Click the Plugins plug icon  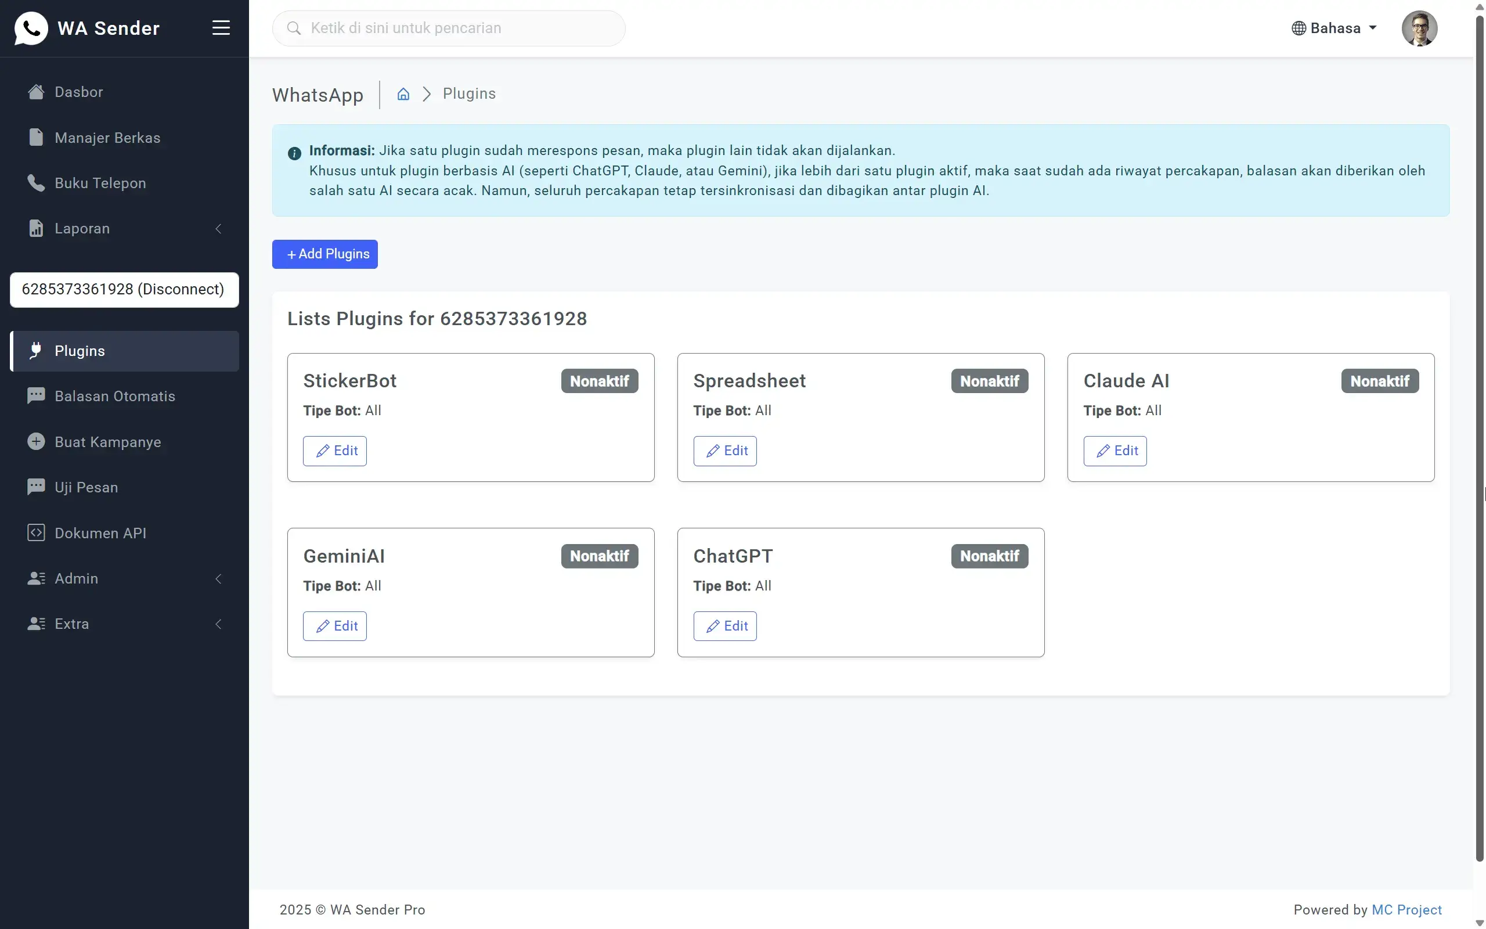(35, 350)
